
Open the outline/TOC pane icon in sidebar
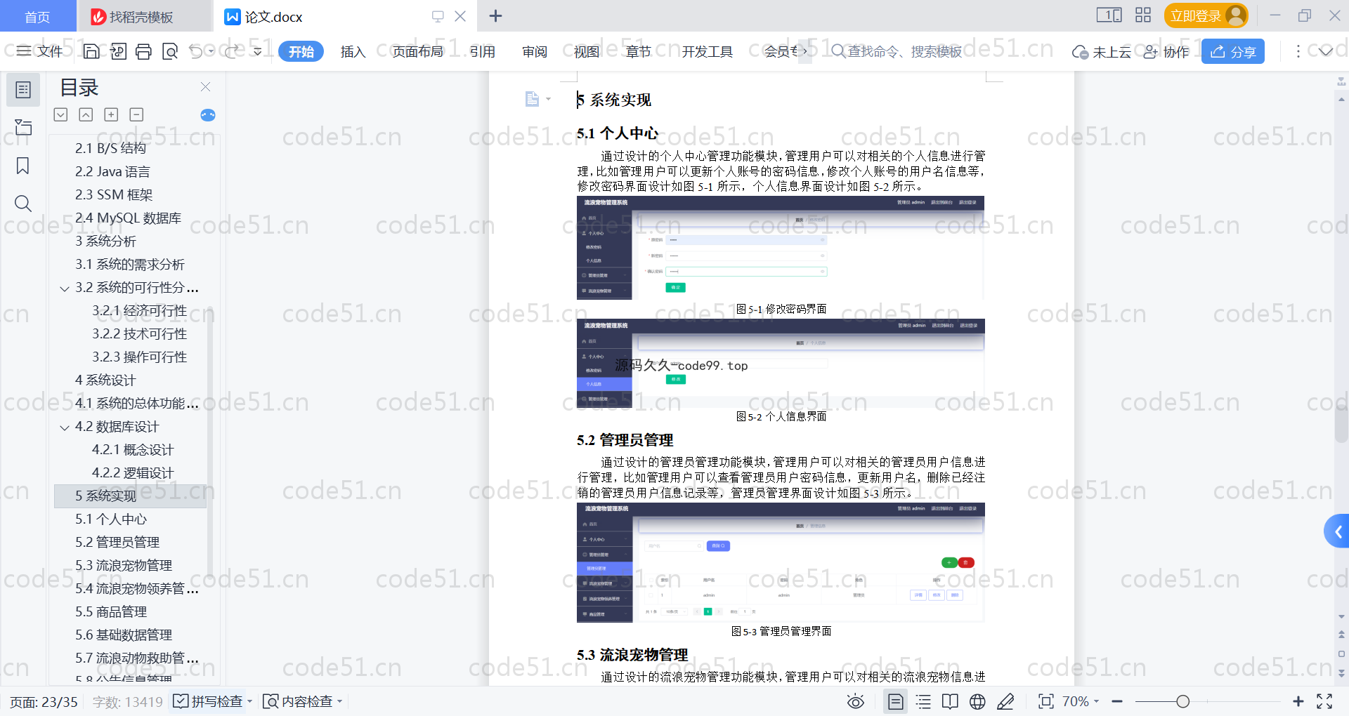click(x=23, y=90)
